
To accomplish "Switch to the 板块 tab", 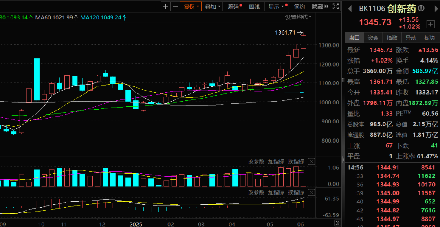I will pos(429,38).
